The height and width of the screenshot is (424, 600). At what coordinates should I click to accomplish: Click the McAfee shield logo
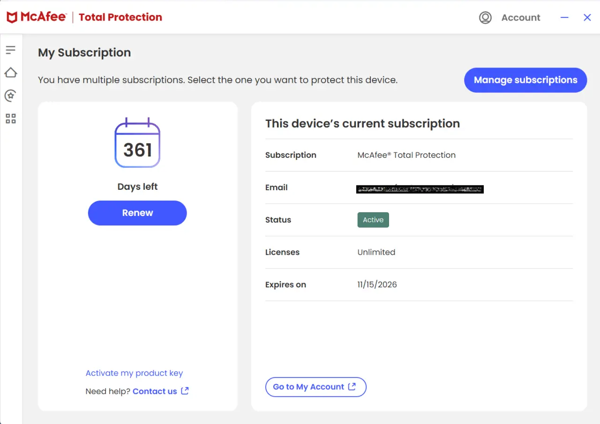12,17
